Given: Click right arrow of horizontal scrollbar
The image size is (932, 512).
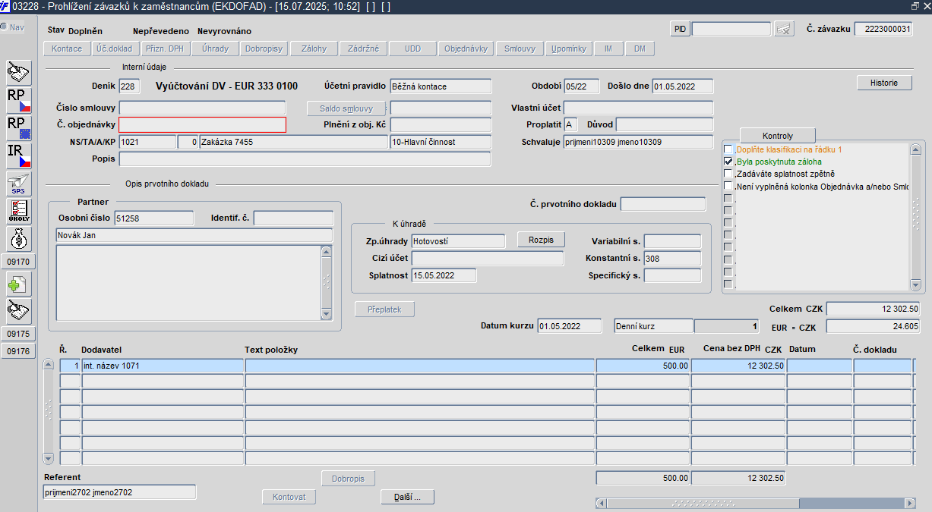Looking at the screenshot, I should [x=909, y=502].
